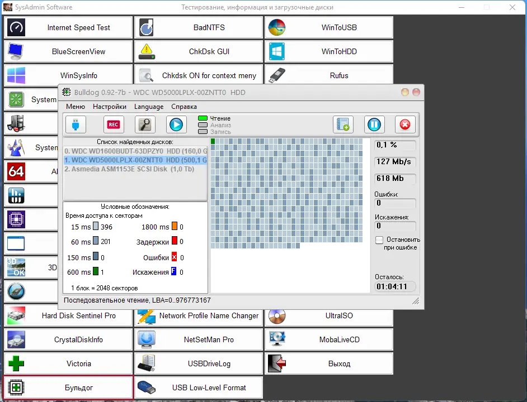Viewport: 527px width, 402px height.
Task: Click the 127 Mb/s speed field
Action: 395,162
